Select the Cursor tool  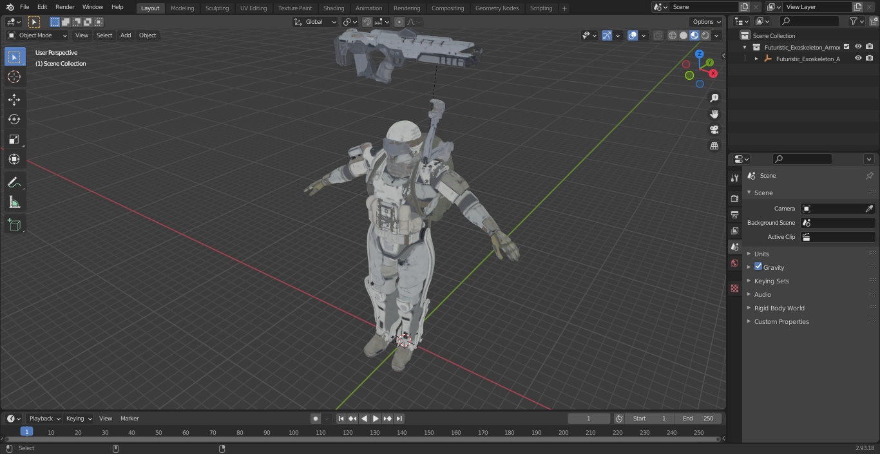click(x=14, y=77)
